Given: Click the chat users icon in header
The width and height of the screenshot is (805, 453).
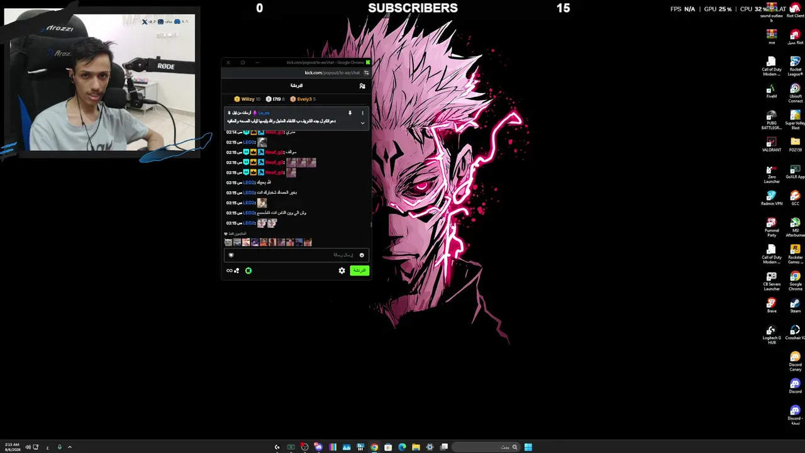Looking at the screenshot, I should point(362,86).
